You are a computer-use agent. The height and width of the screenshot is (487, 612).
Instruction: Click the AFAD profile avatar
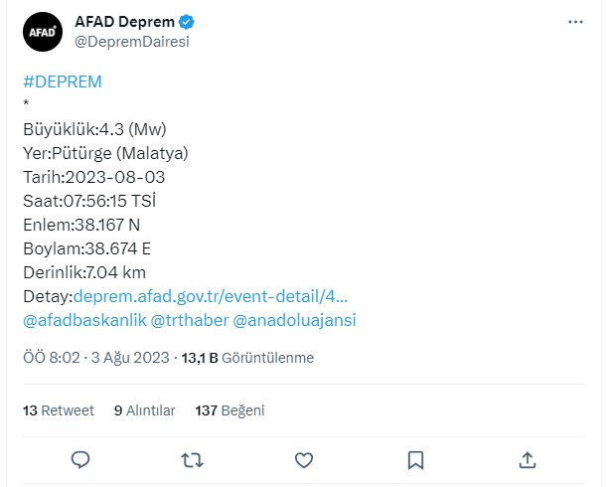(43, 32)
